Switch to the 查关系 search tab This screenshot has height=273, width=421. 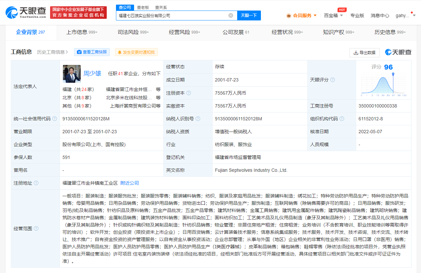[161, 7]
